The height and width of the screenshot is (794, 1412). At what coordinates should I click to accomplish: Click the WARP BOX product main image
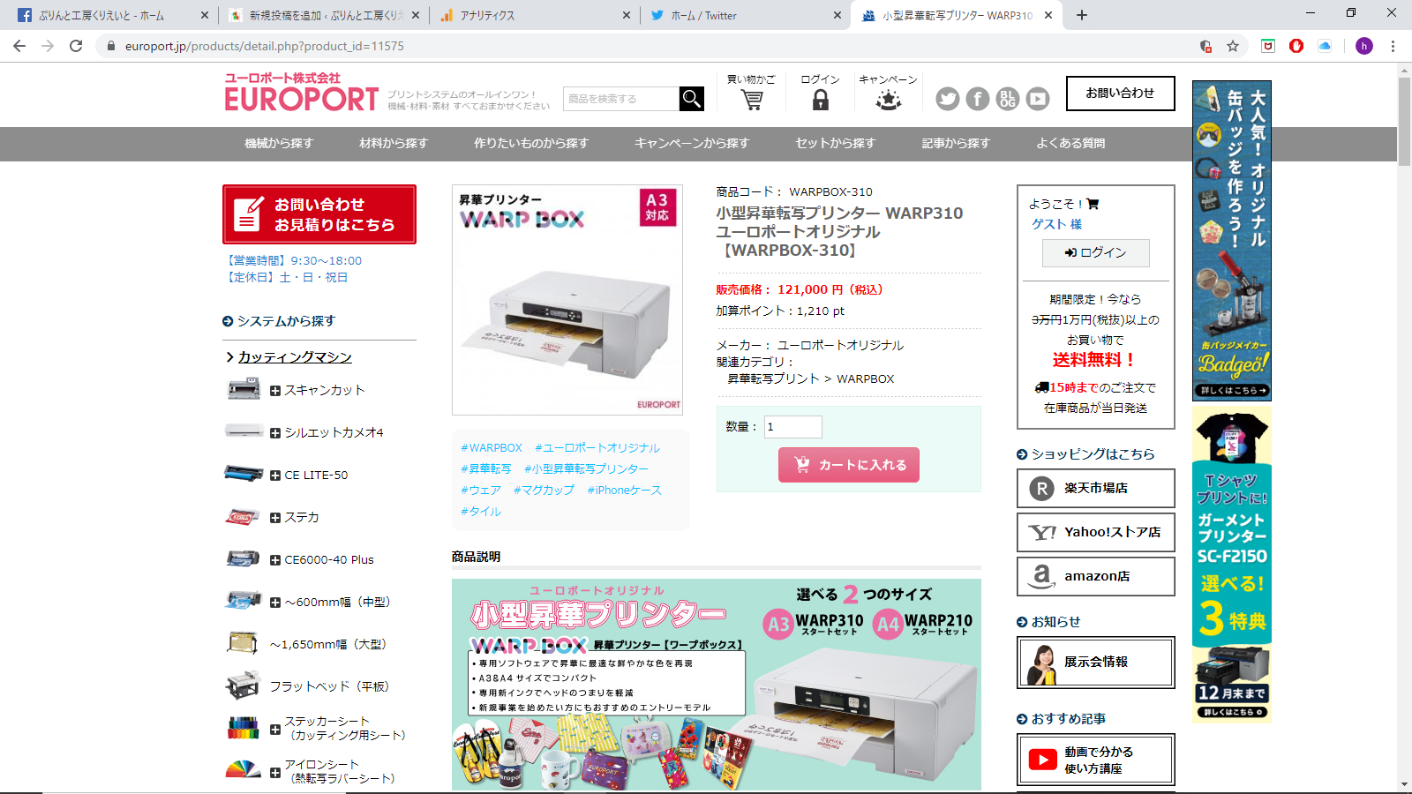(x=567, y=300)
